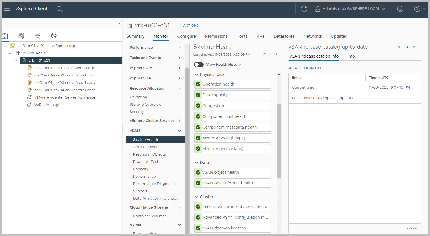Open the Info tab in details panel
Image resolution: width=430 pixels, height=236 pixels.
[351, 56]
